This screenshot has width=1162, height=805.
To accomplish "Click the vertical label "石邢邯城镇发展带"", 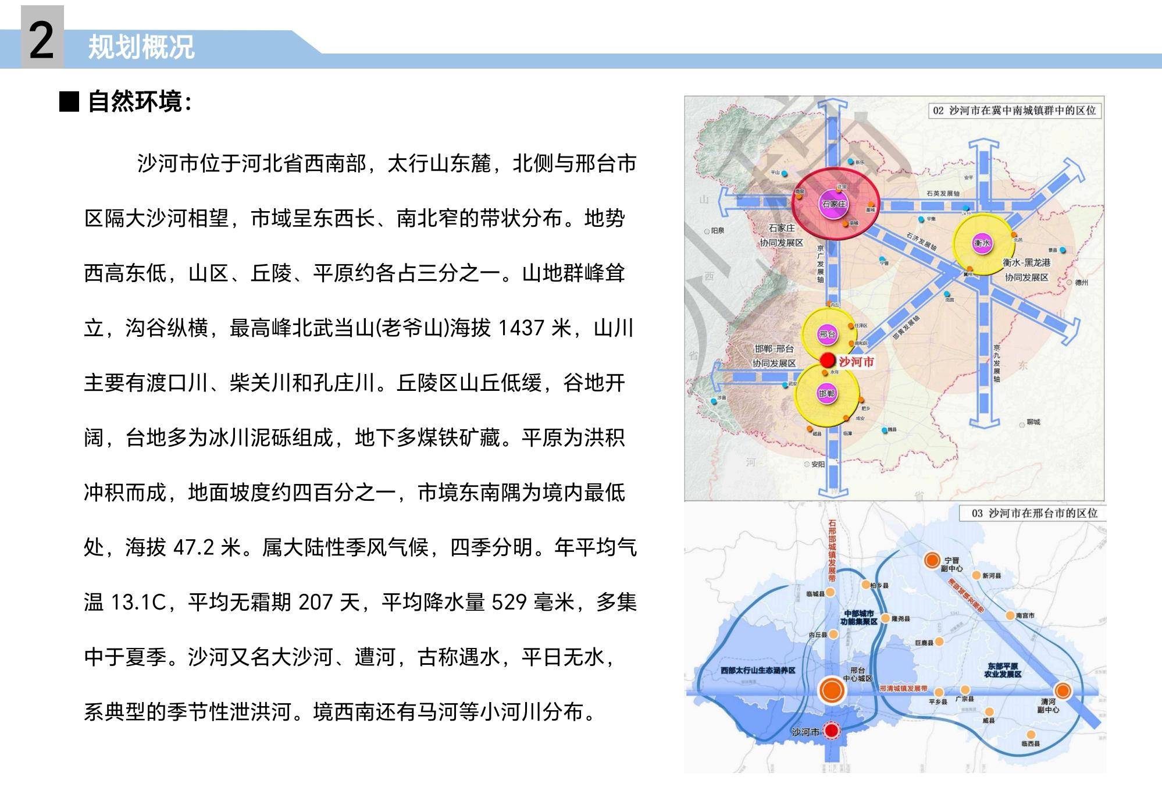I will click(832, 550).
